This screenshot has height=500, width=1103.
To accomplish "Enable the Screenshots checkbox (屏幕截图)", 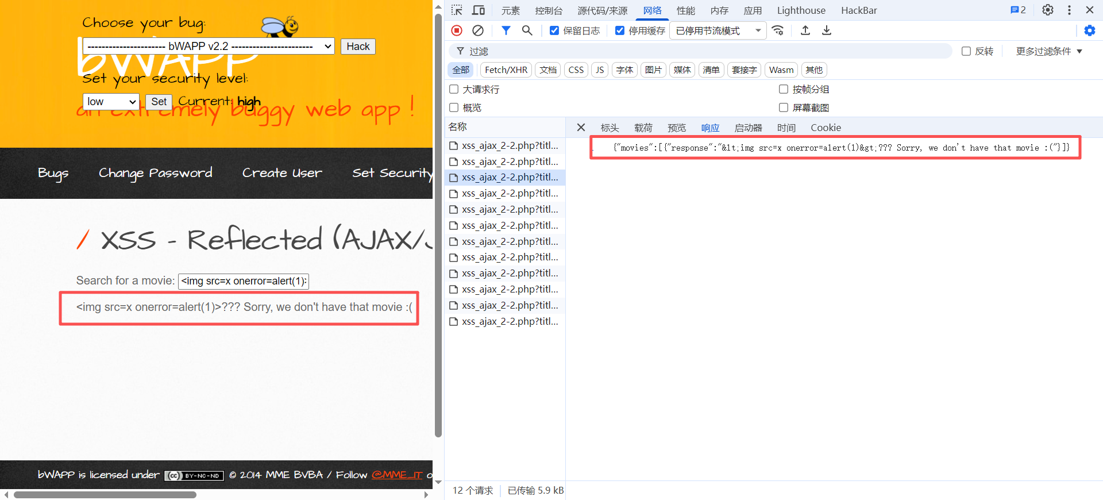I will [x=784, y=107].
